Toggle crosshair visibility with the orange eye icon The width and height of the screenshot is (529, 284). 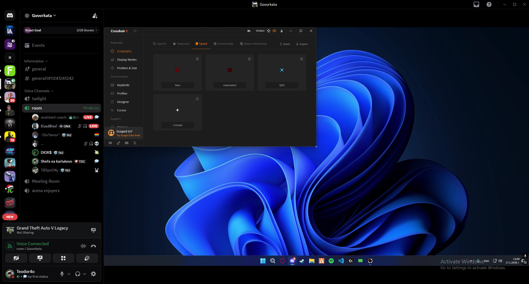point(274,31)
